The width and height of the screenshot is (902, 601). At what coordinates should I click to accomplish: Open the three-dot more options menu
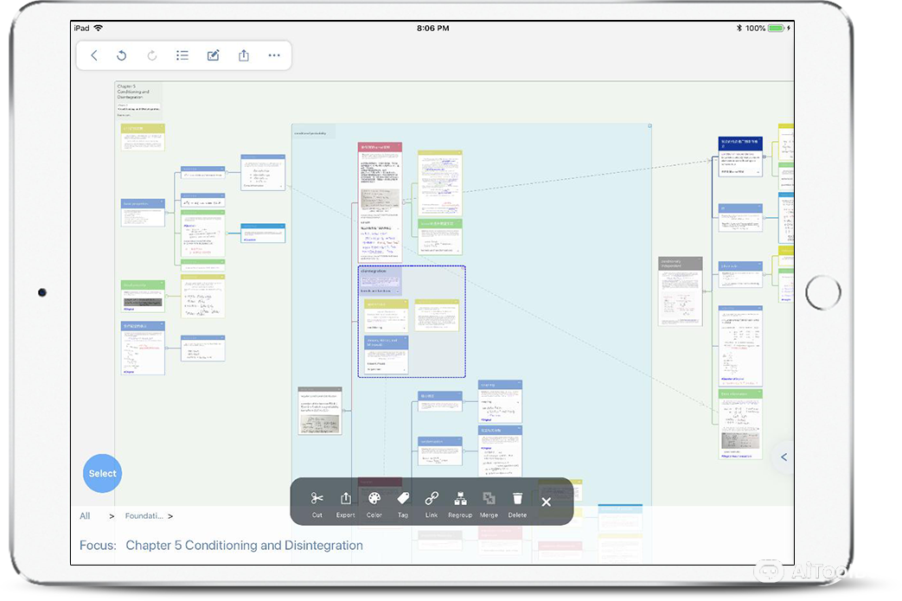pyautogui.click(x=274, y=55)
